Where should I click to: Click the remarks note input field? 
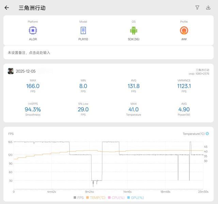109,53
